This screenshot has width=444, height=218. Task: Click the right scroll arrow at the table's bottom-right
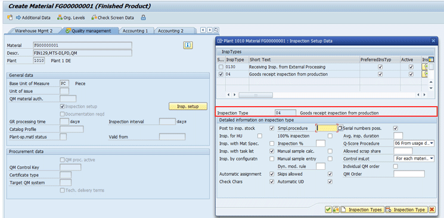point(424,95)
